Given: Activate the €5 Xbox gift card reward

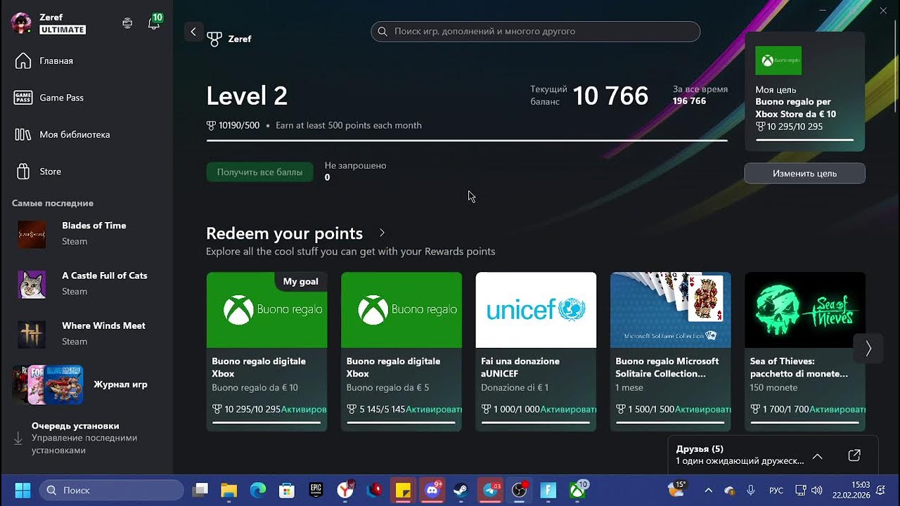Looking at the screenshot, I should coord(434,409).
